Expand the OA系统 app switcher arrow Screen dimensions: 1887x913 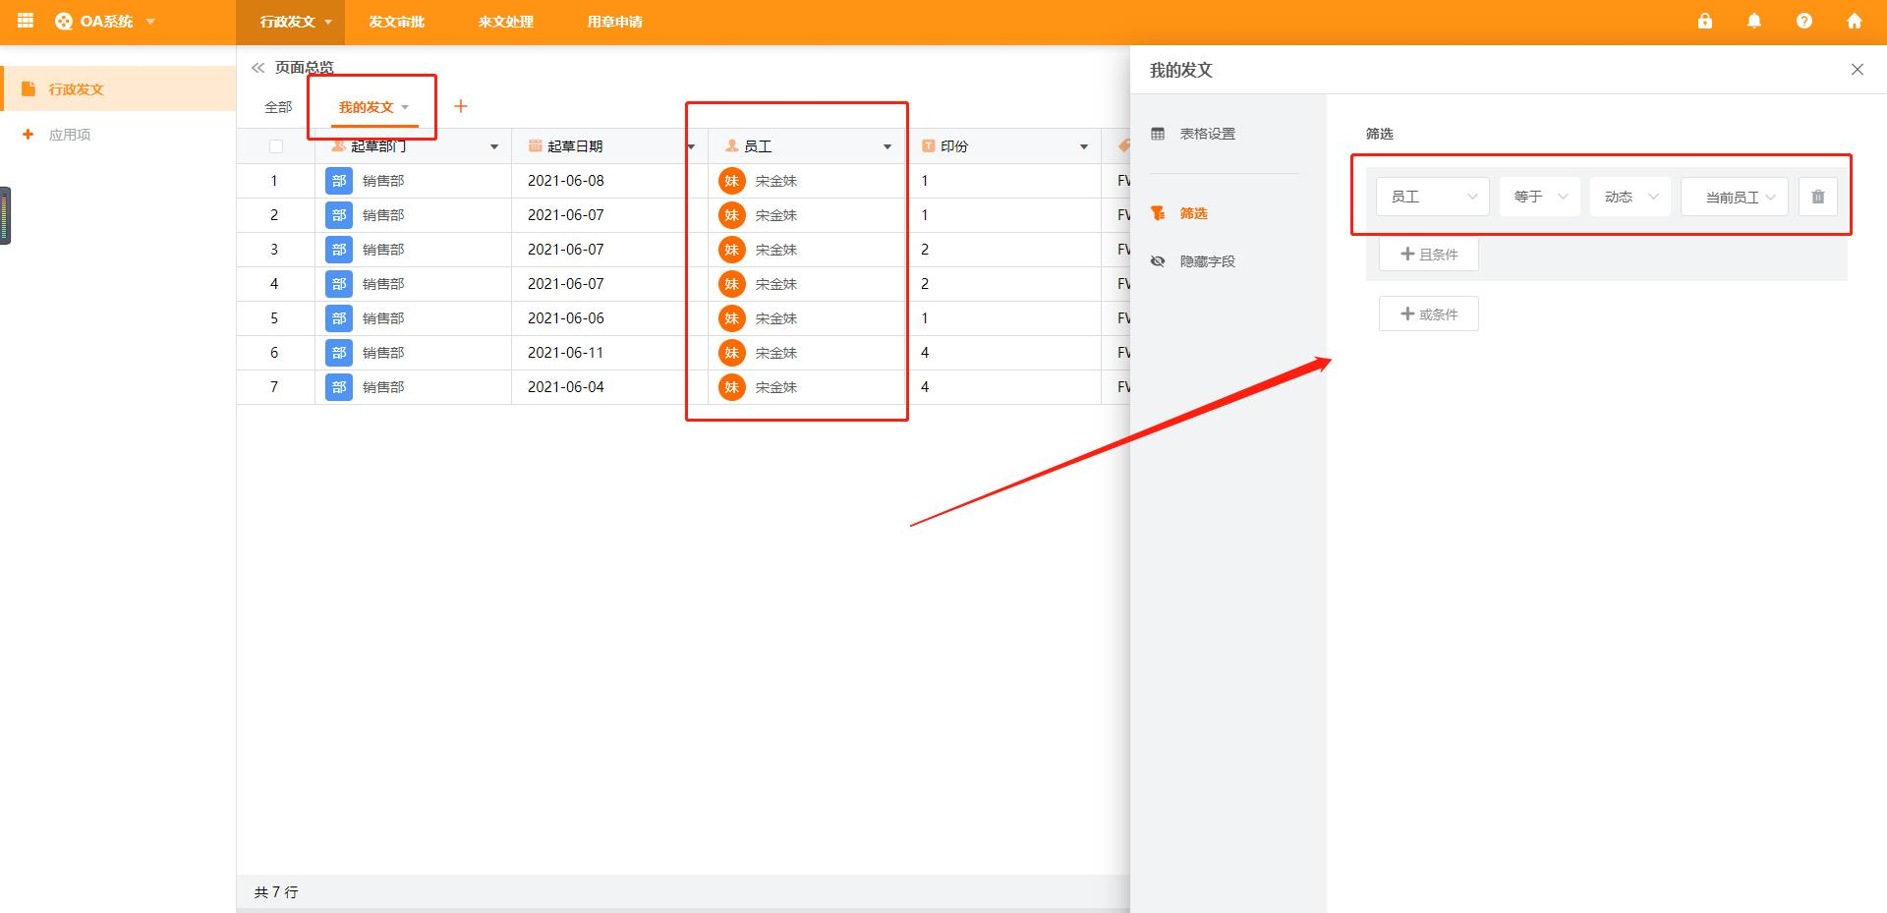pyautogui.click(x=150, y=22)
